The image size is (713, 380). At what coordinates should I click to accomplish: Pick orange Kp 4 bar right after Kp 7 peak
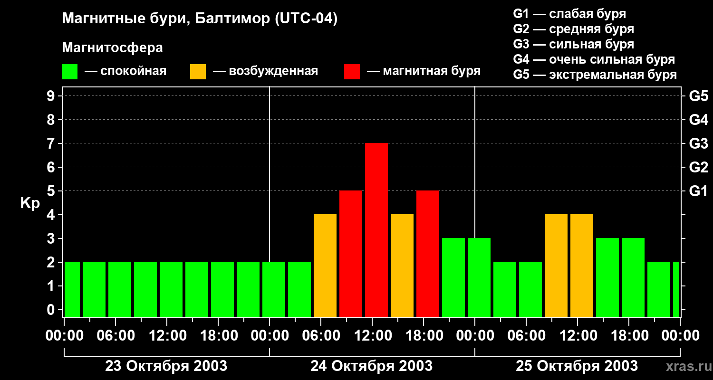402,266
